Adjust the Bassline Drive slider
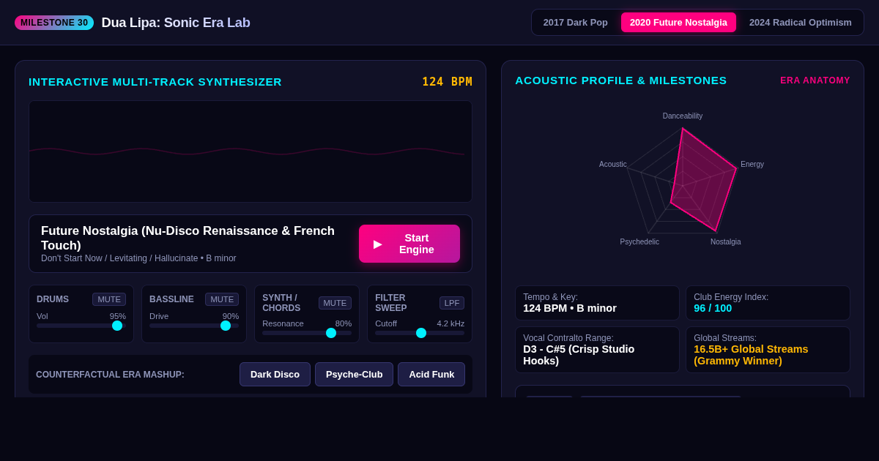 pyautogui.click(x=194, y=326)
